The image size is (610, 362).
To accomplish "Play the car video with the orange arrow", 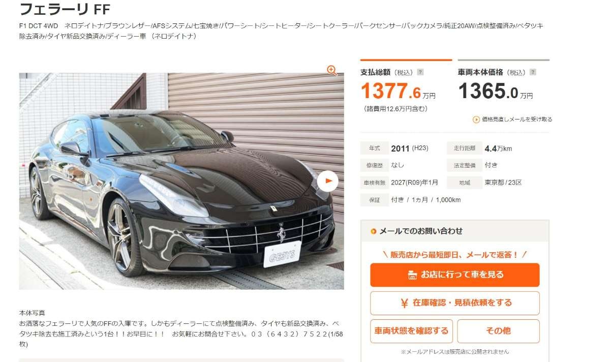I will [x=328, y=180].
